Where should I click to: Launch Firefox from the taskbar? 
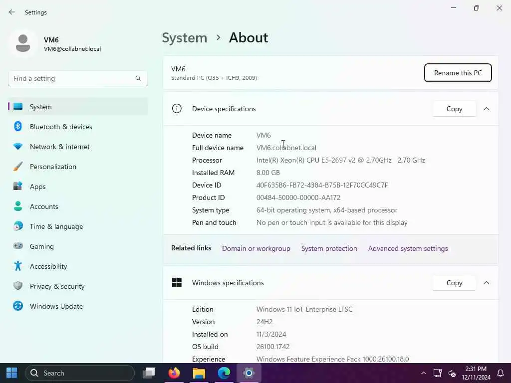pyautogui.click(x=174, y=373)
